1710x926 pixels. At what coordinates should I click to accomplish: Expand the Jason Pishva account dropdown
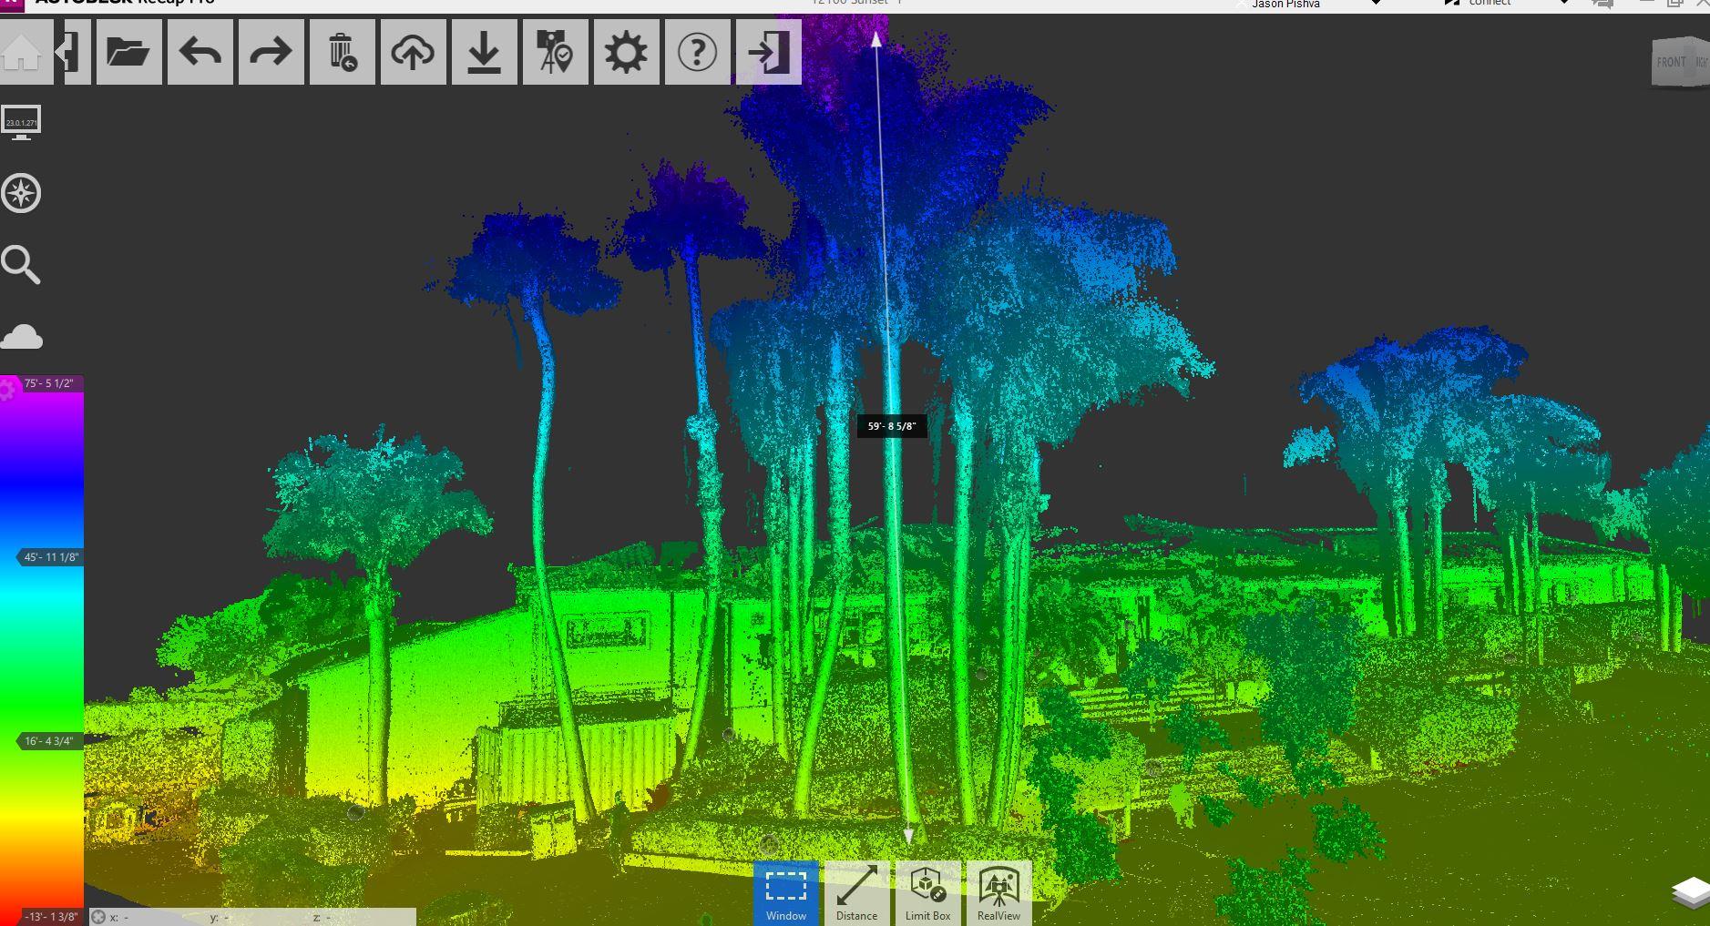(x=1376, y=4)
